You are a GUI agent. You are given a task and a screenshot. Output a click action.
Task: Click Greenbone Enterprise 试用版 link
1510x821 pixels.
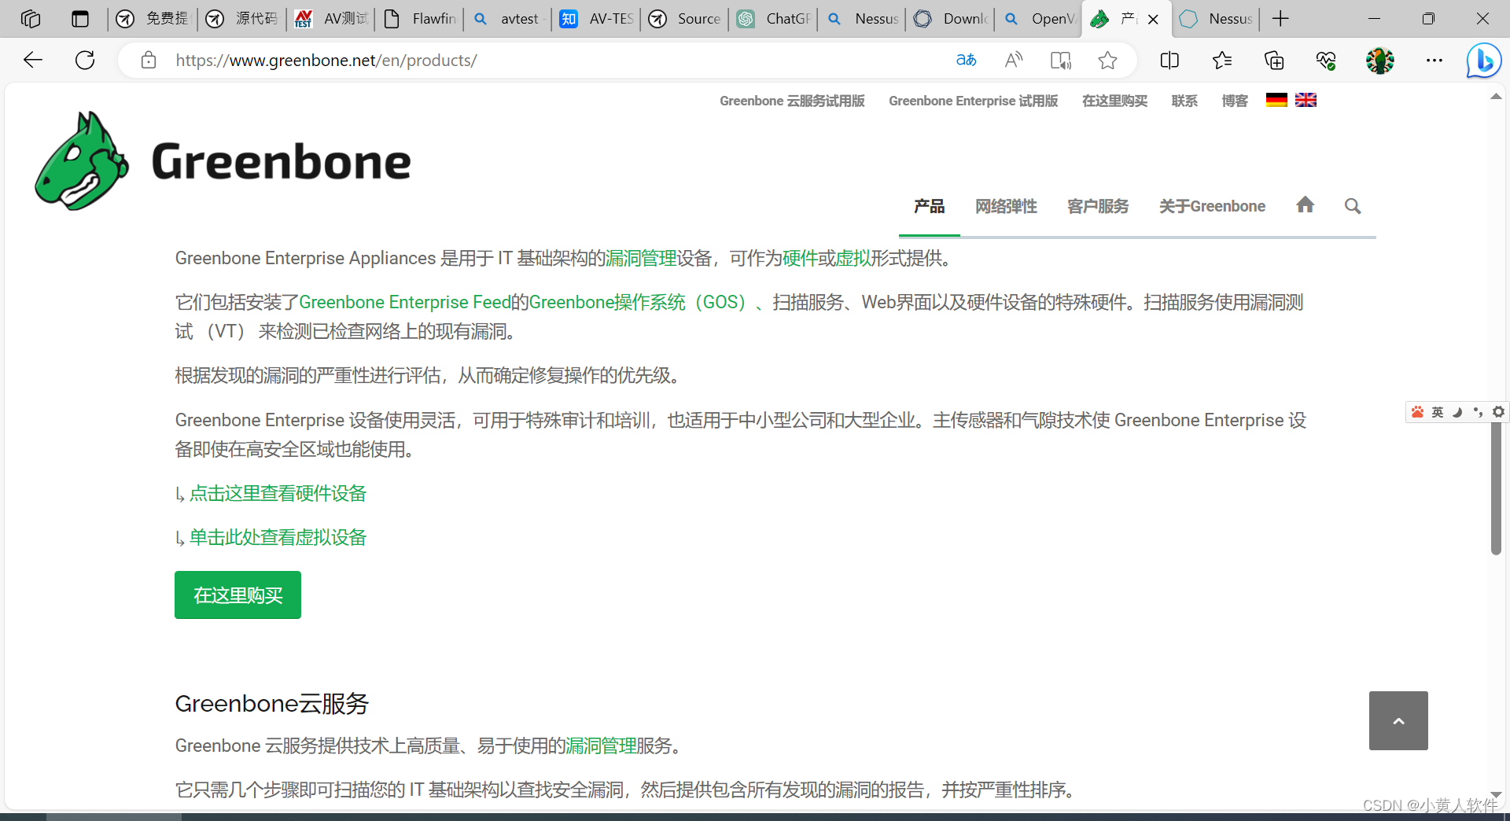[x=973, y=101]
